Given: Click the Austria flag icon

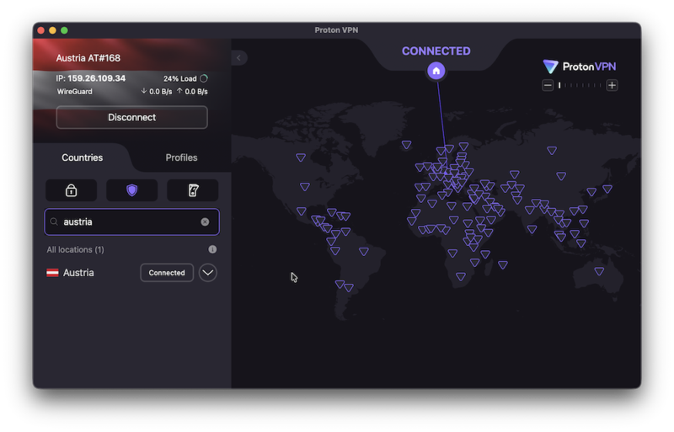Looking at the screenshot, I should pyautogui.click(x=52, y=273).
